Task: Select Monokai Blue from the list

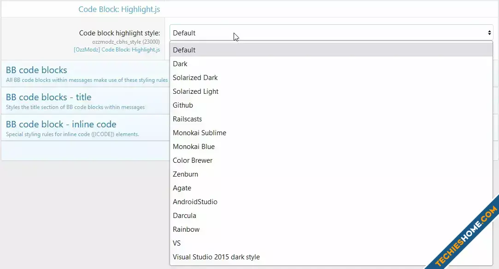Action: [x=331, y=147]
